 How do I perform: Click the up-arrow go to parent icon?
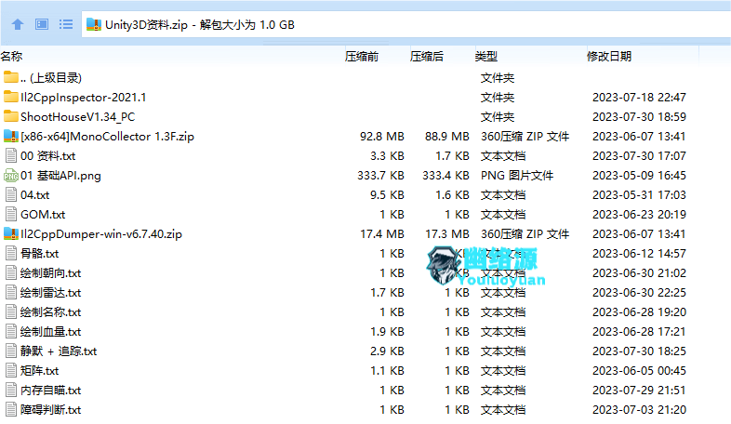coord(18,24)
